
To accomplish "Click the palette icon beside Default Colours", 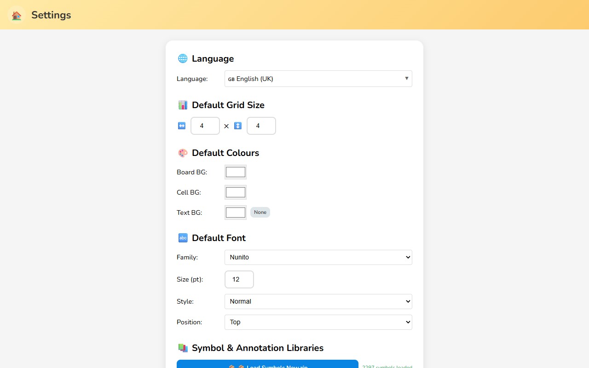I will click(183, 153).
